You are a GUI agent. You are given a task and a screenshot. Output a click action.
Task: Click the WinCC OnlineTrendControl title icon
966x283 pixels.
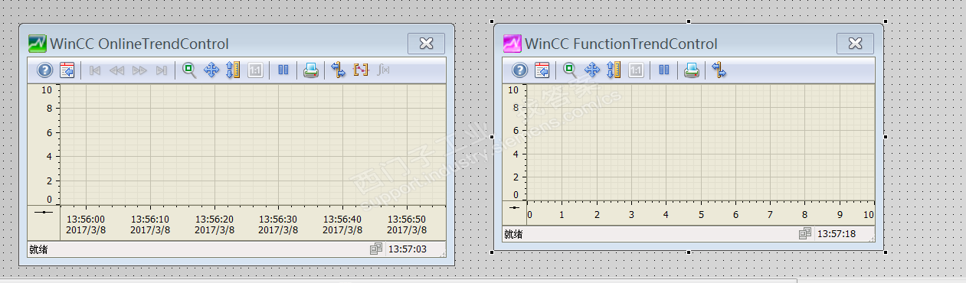38,44
